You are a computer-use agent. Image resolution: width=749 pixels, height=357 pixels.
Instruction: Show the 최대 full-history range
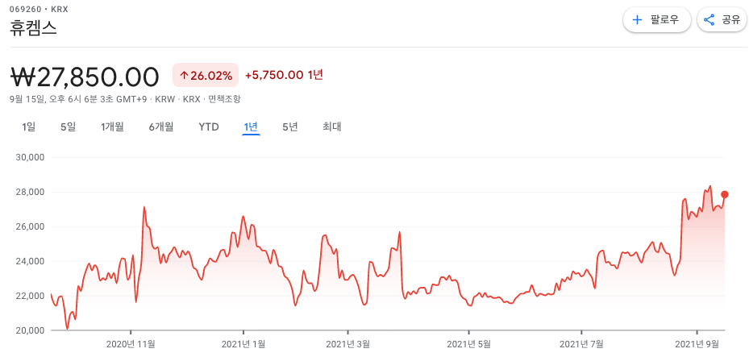coord(331,127)
